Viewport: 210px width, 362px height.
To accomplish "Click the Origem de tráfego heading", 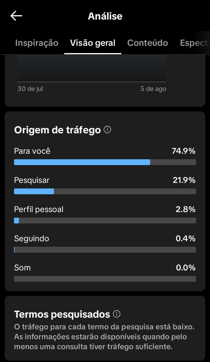I will pyautogui.click(x=57, y=130).
